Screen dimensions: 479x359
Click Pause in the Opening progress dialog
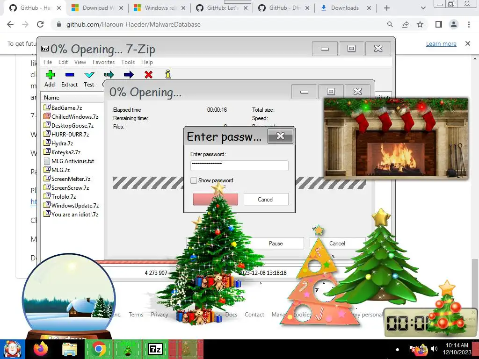click(276, 243)
